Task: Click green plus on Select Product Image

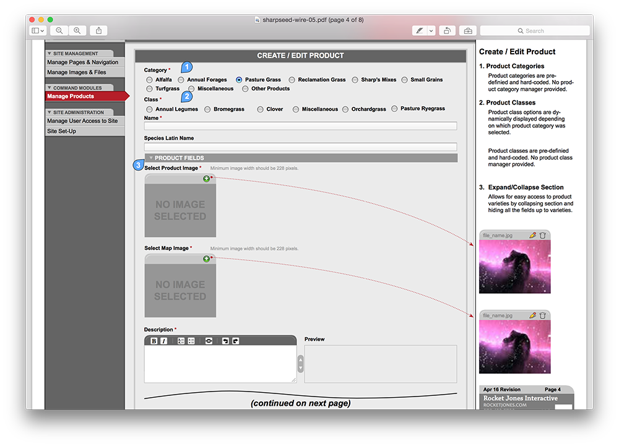Action: click(207, 179)
